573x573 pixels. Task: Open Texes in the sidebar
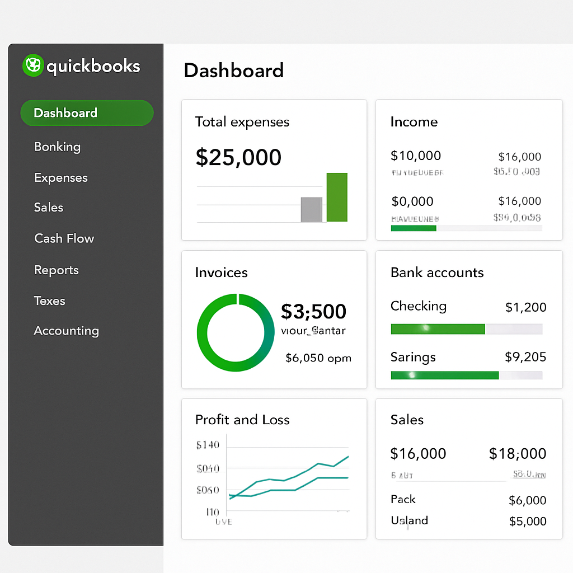[49, 300]
